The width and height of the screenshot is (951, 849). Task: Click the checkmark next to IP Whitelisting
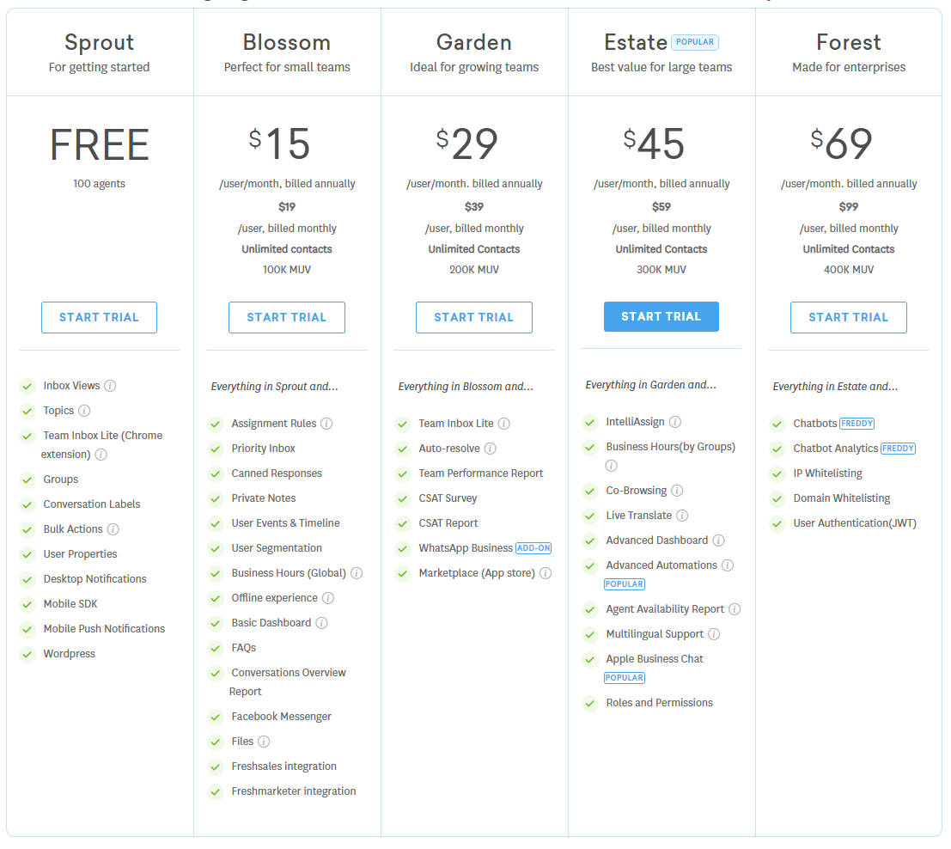pos(777,473)
